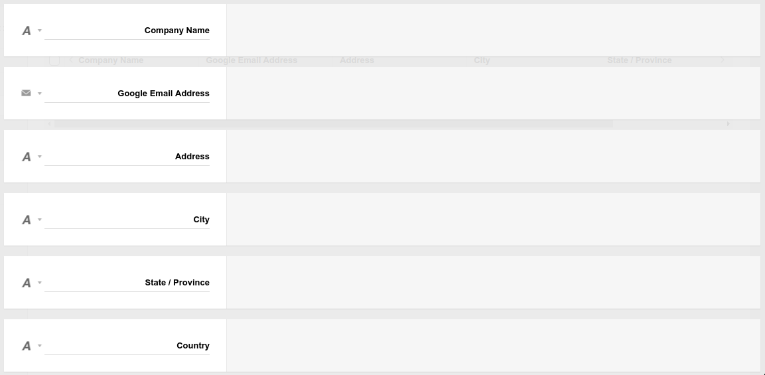Click the envelope icon beside Google Email Address
The width and height of the screenshot is (765, 375).
(27, 94)
